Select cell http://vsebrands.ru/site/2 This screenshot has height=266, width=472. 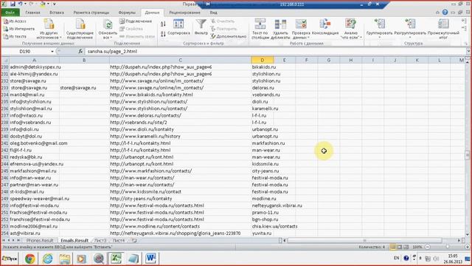[x=180, y=123]
